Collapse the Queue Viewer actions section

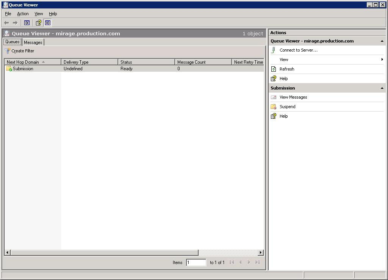[382, 41]
